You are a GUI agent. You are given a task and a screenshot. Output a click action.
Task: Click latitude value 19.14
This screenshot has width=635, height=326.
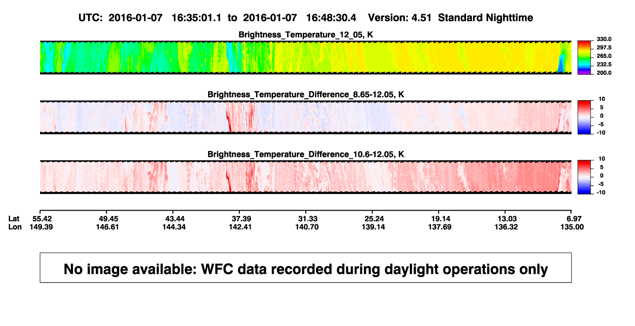pyautogui.click(x=441, y=218)
